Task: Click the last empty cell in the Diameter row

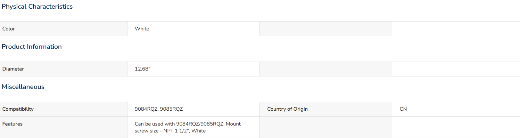Action: 456,69
